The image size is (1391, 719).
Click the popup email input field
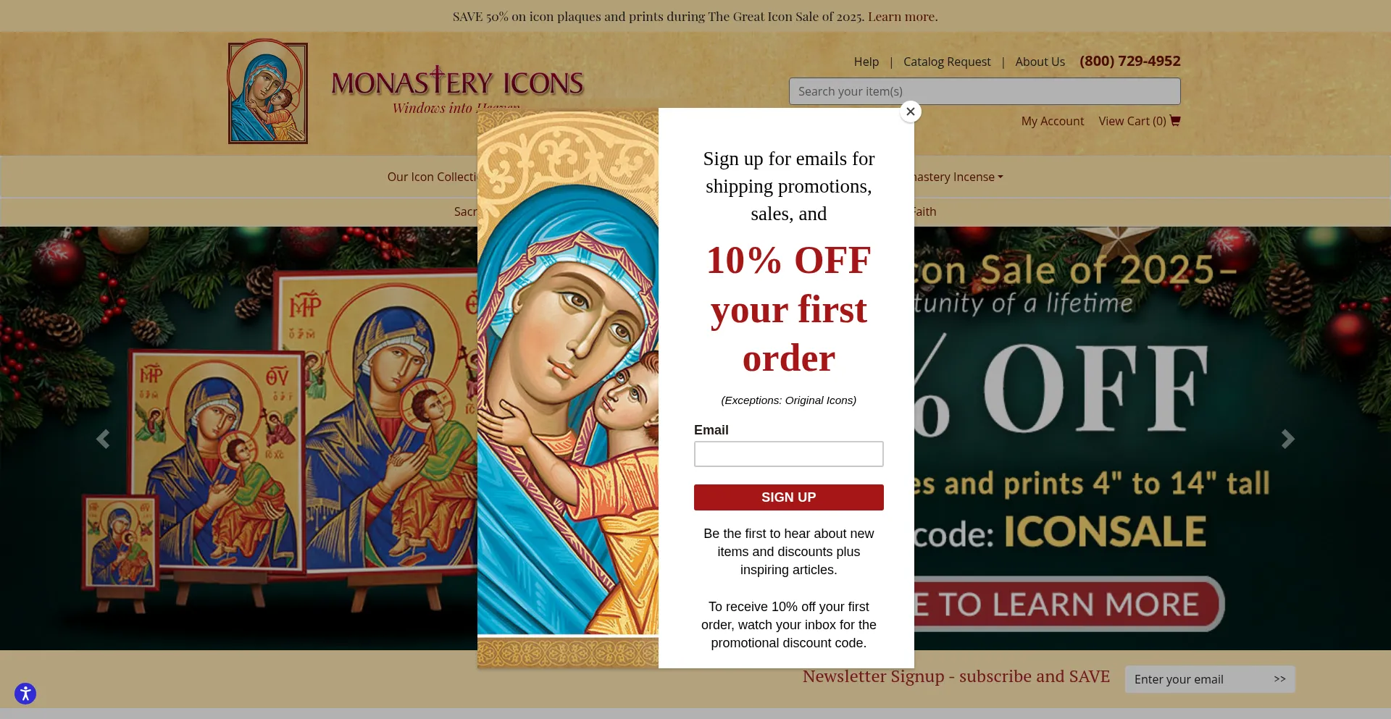[x=788, y=454]
